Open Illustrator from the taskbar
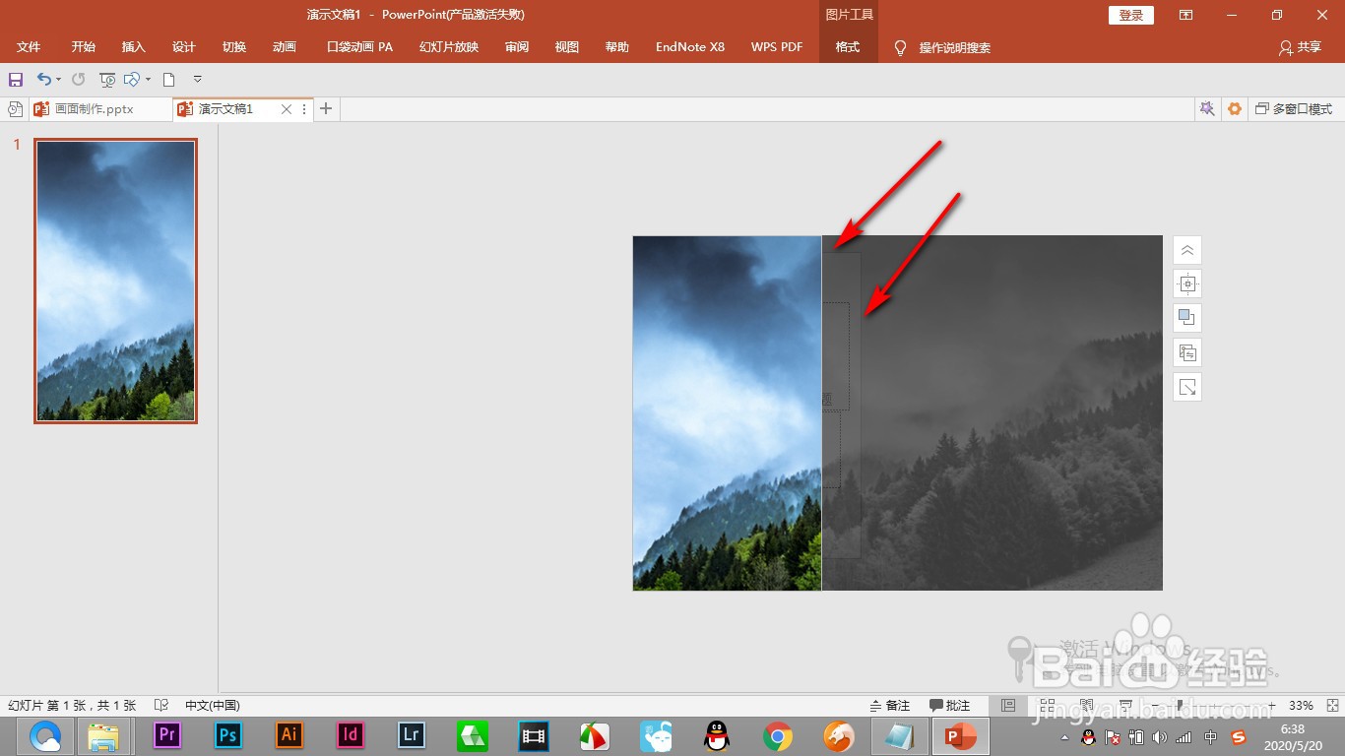 click(288, 735)
